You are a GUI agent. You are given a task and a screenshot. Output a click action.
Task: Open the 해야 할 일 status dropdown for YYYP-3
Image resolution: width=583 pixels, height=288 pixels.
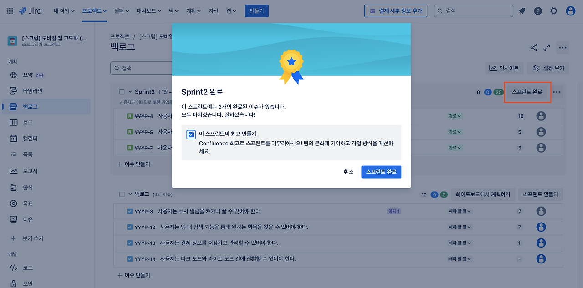(x=458, y=211)
